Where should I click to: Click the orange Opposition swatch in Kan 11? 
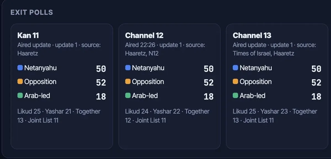(20, 82)
